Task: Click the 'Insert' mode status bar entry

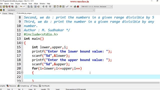Action: pyautogui.click(x=57, y=89)
